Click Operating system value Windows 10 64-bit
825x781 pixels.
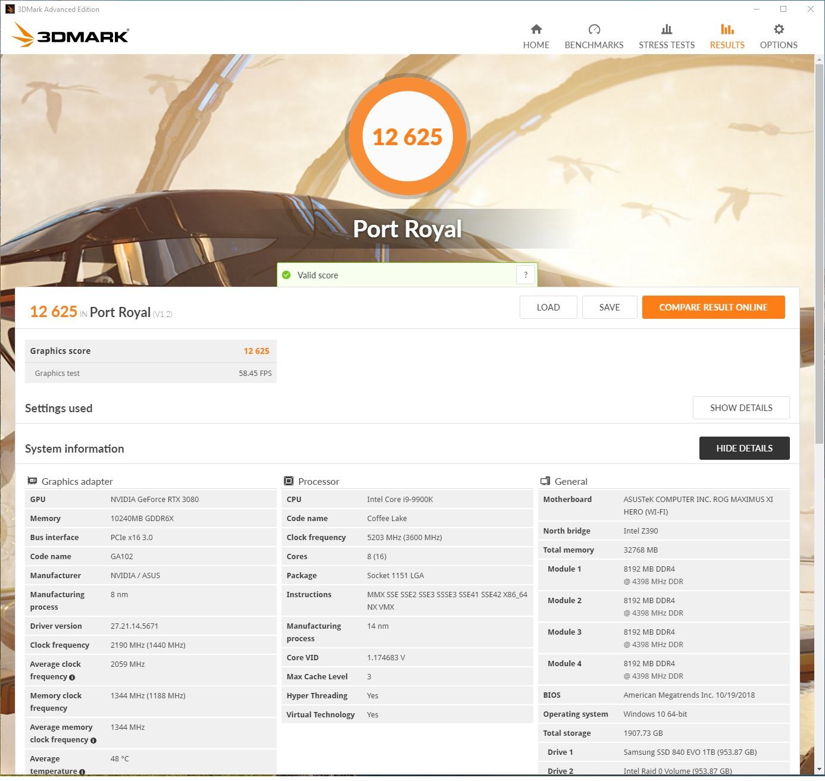(x=655, y=714)
